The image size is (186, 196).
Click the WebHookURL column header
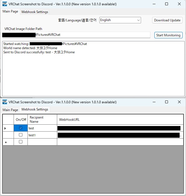120,119
